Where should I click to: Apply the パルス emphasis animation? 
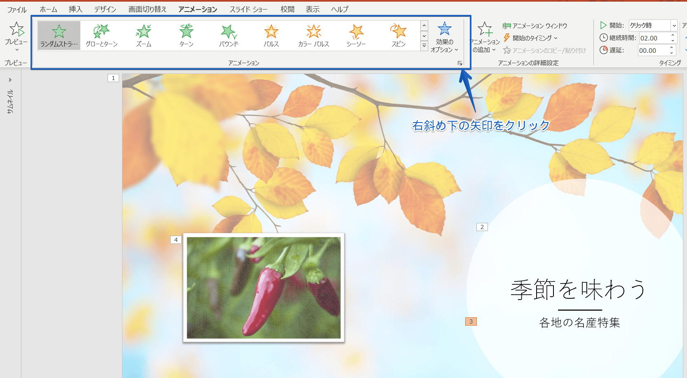point(271,35)
